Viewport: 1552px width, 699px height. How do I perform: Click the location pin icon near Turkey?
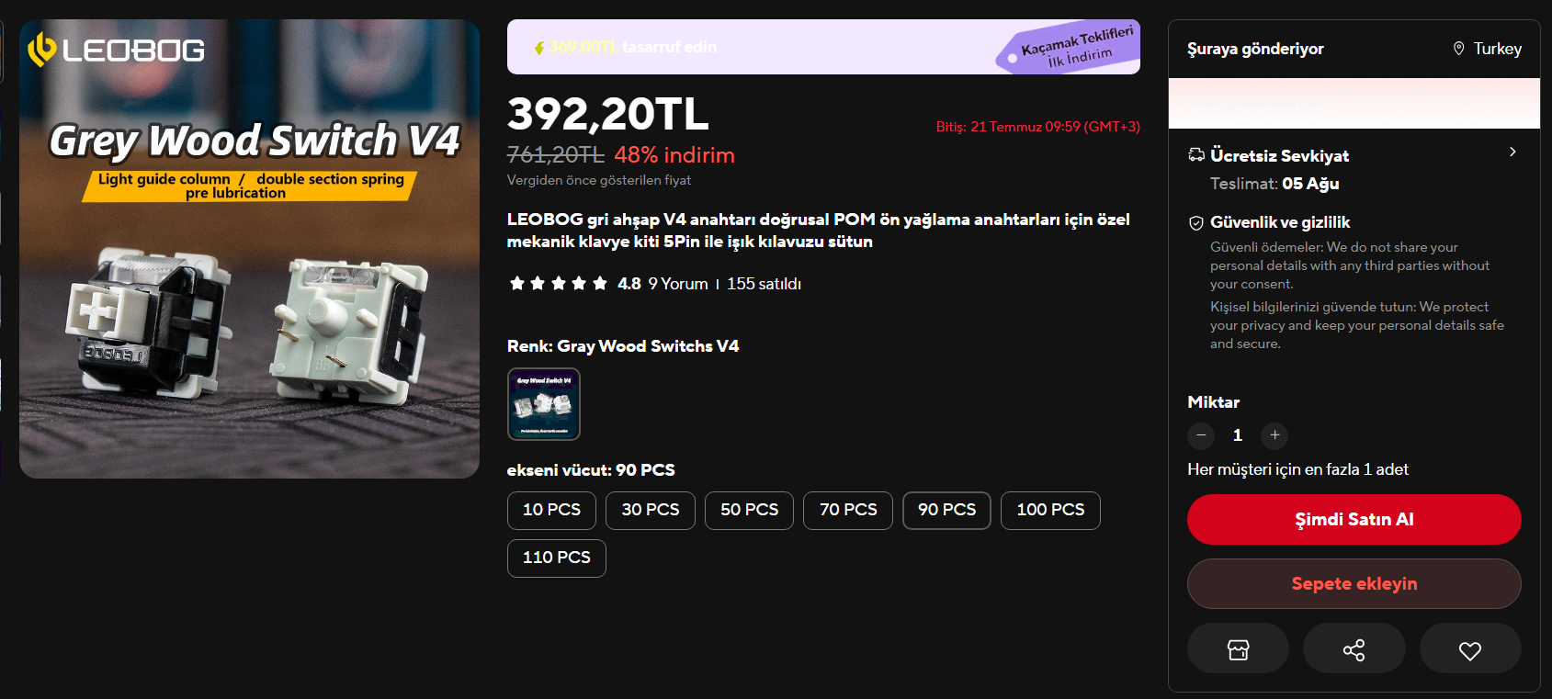pos(1458,49)
